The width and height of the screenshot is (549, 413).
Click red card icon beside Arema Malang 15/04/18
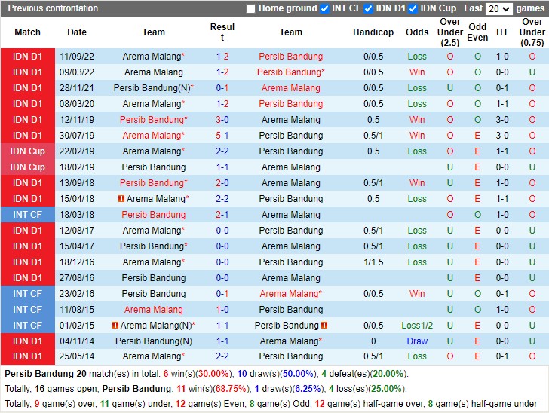point(121,199)
